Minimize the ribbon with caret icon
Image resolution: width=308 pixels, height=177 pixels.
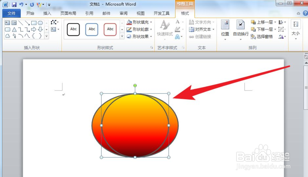(x=298, y=13)
